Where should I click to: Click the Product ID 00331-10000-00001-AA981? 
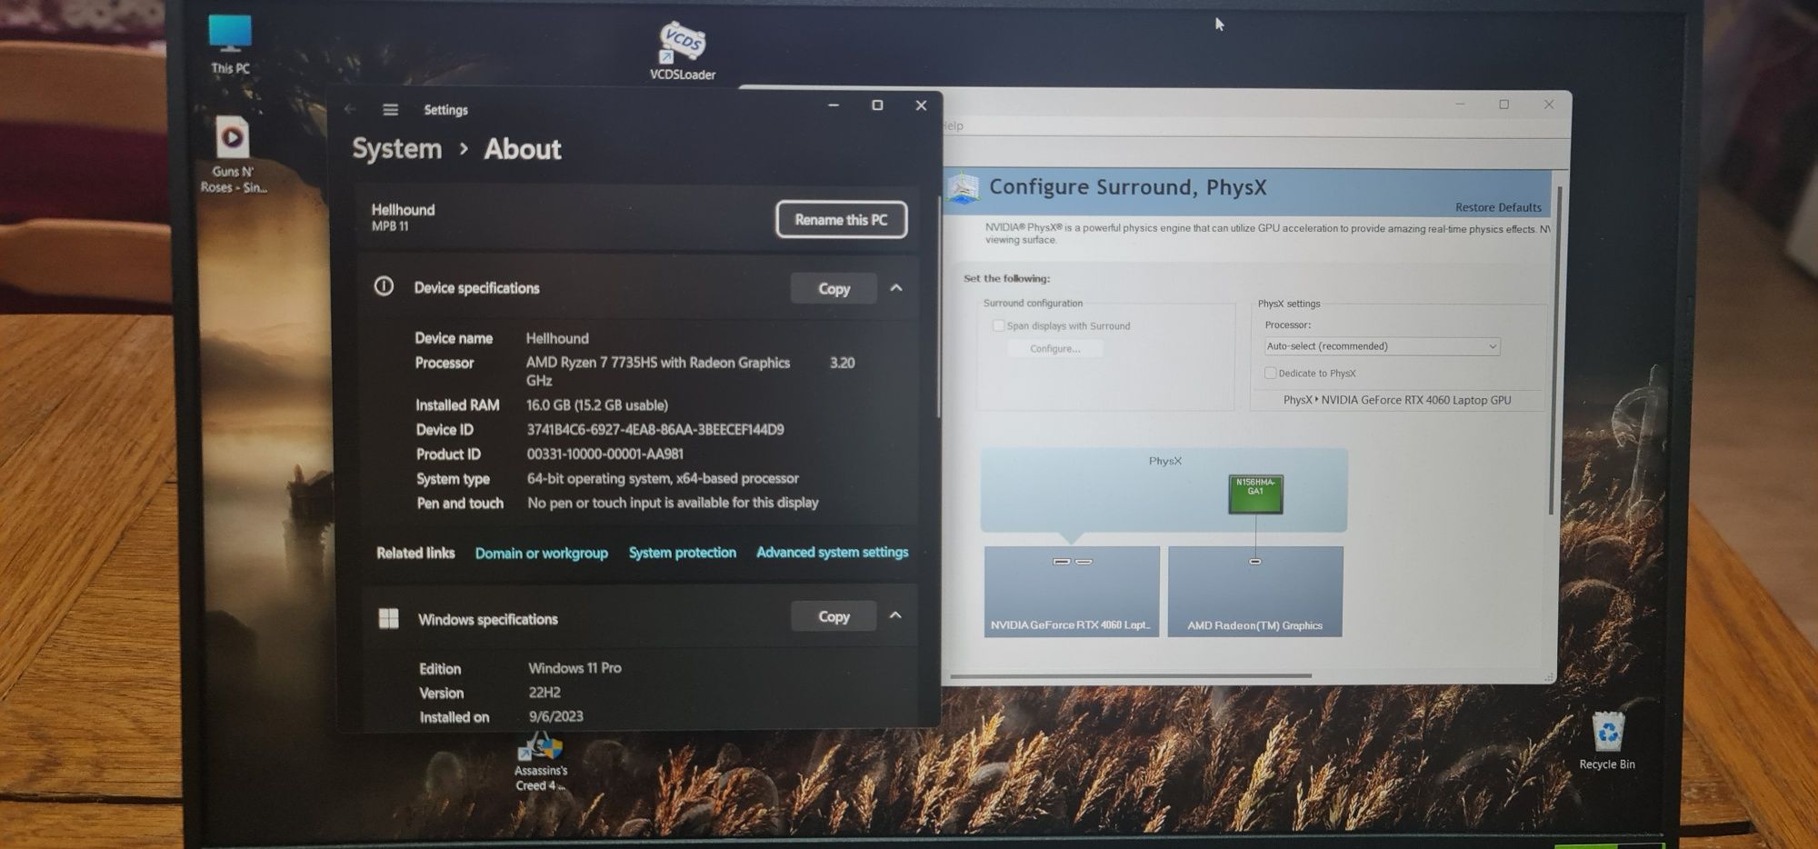click(604, 454)
